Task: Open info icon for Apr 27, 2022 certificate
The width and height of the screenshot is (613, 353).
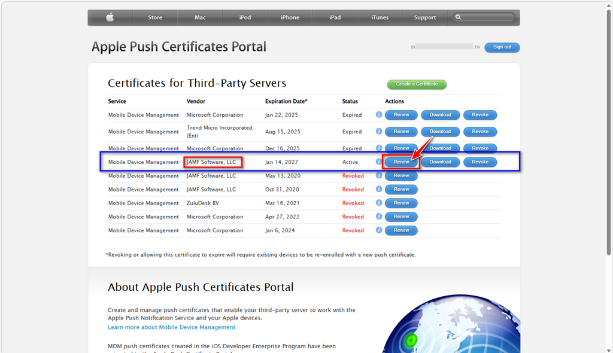Action: 379,217
